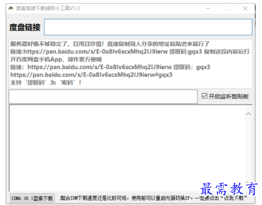Click the line 支持'提取码'为'密码'

click(46, 82)
